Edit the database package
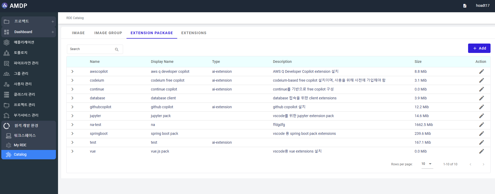This screenshot has height=194, width=495. [481, 98]
